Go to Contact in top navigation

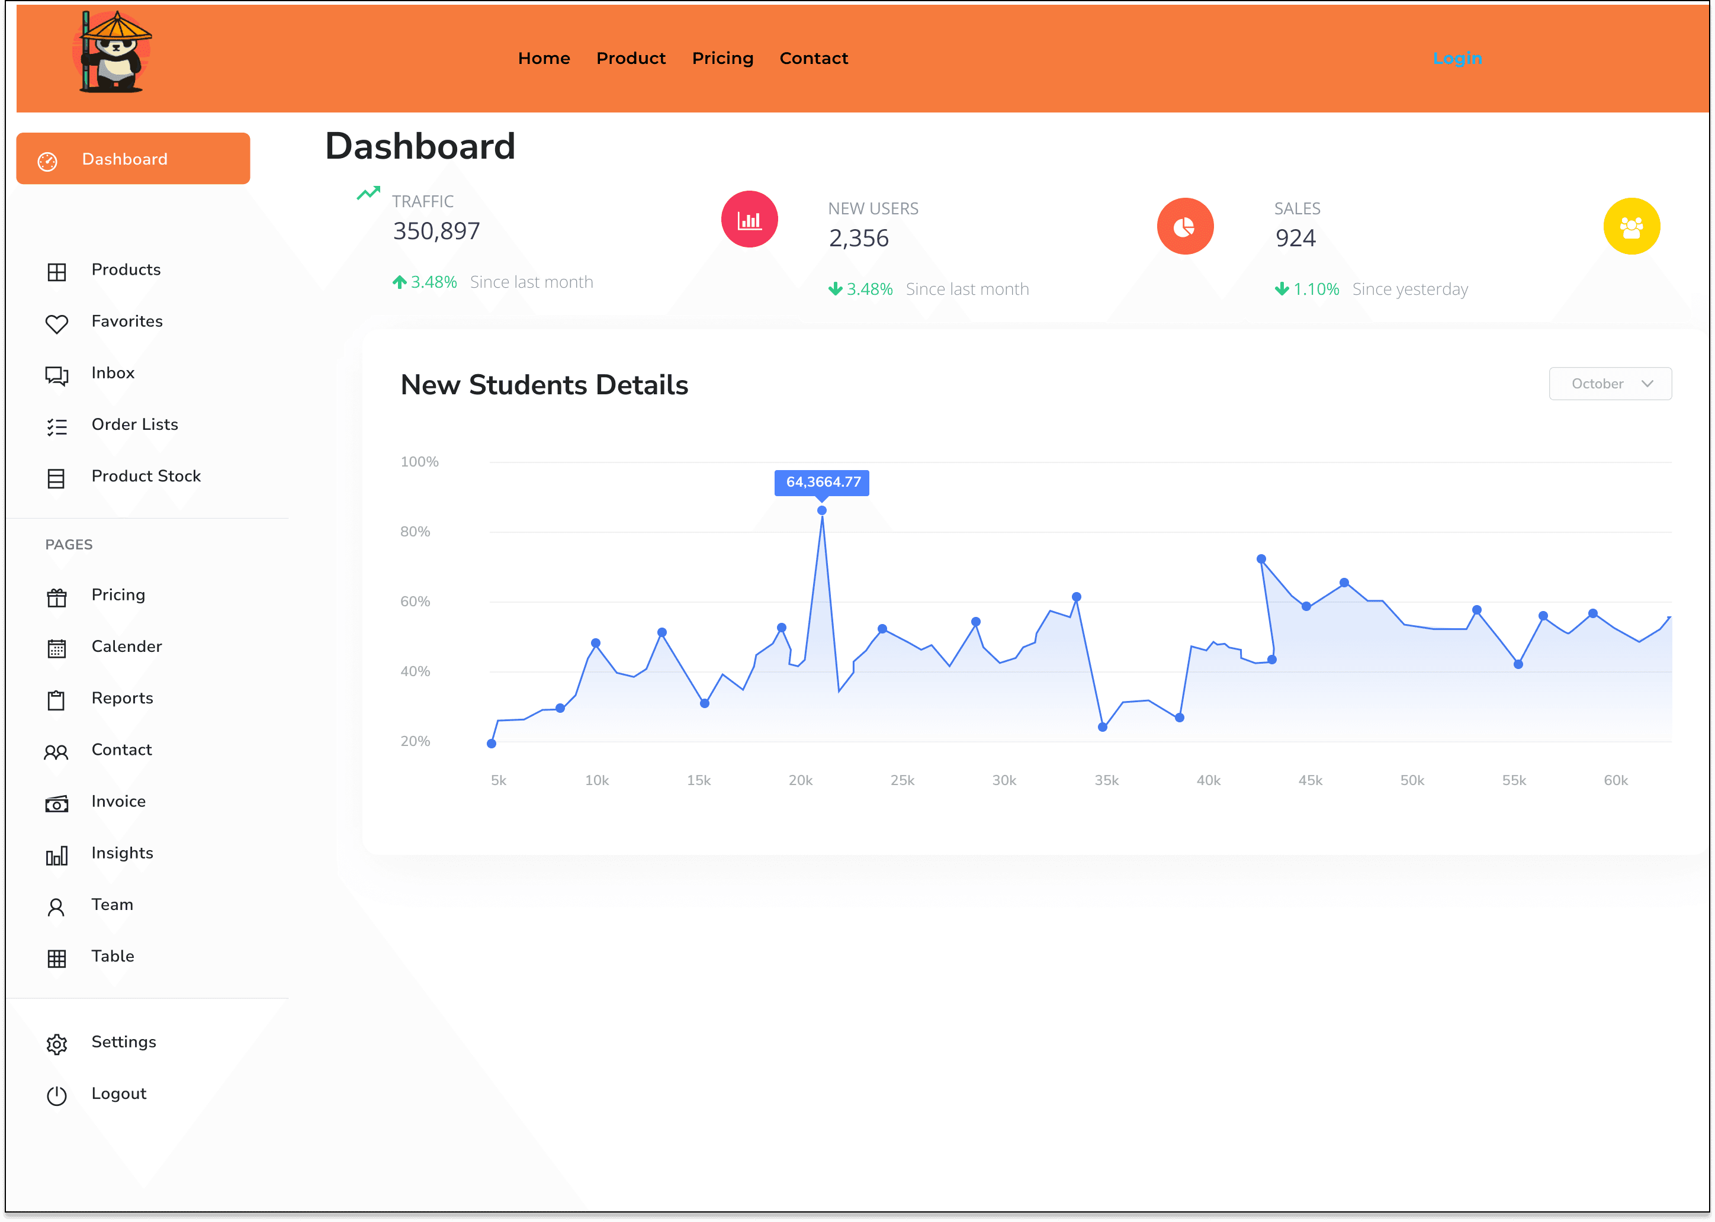coord(814,59)
